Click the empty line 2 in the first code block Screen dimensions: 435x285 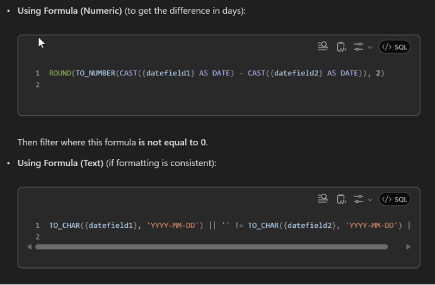click(189, 85)
